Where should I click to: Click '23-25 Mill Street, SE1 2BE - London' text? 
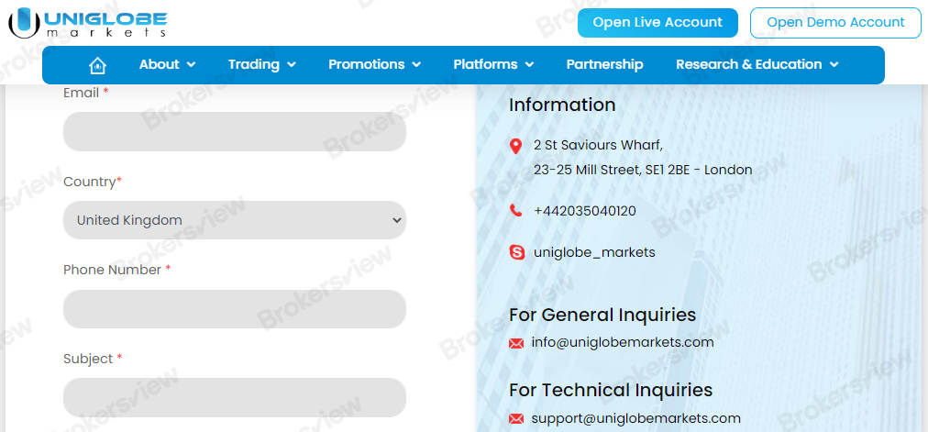pyautogui.click(x=643, y=170)
